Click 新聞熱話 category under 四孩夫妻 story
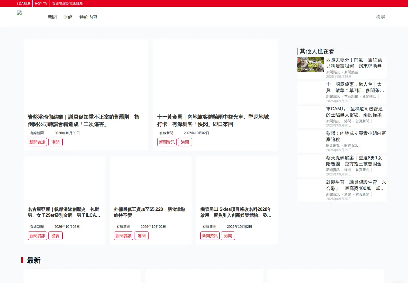The width and height of the screenshot is (408, 283). click(351, 72)
